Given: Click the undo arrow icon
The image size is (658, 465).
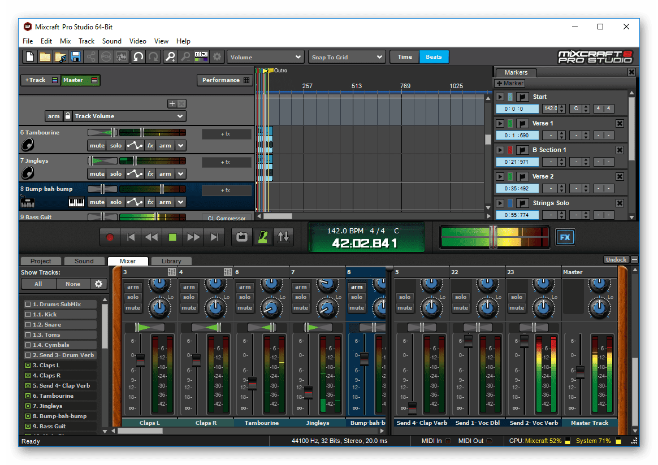Looking at the screenshot, I should click(x=138, y=57).
